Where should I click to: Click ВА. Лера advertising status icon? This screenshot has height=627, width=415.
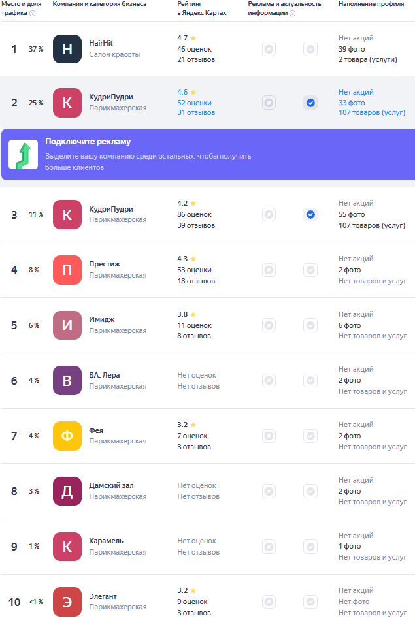pyautogui.click(x=269, y=380)
